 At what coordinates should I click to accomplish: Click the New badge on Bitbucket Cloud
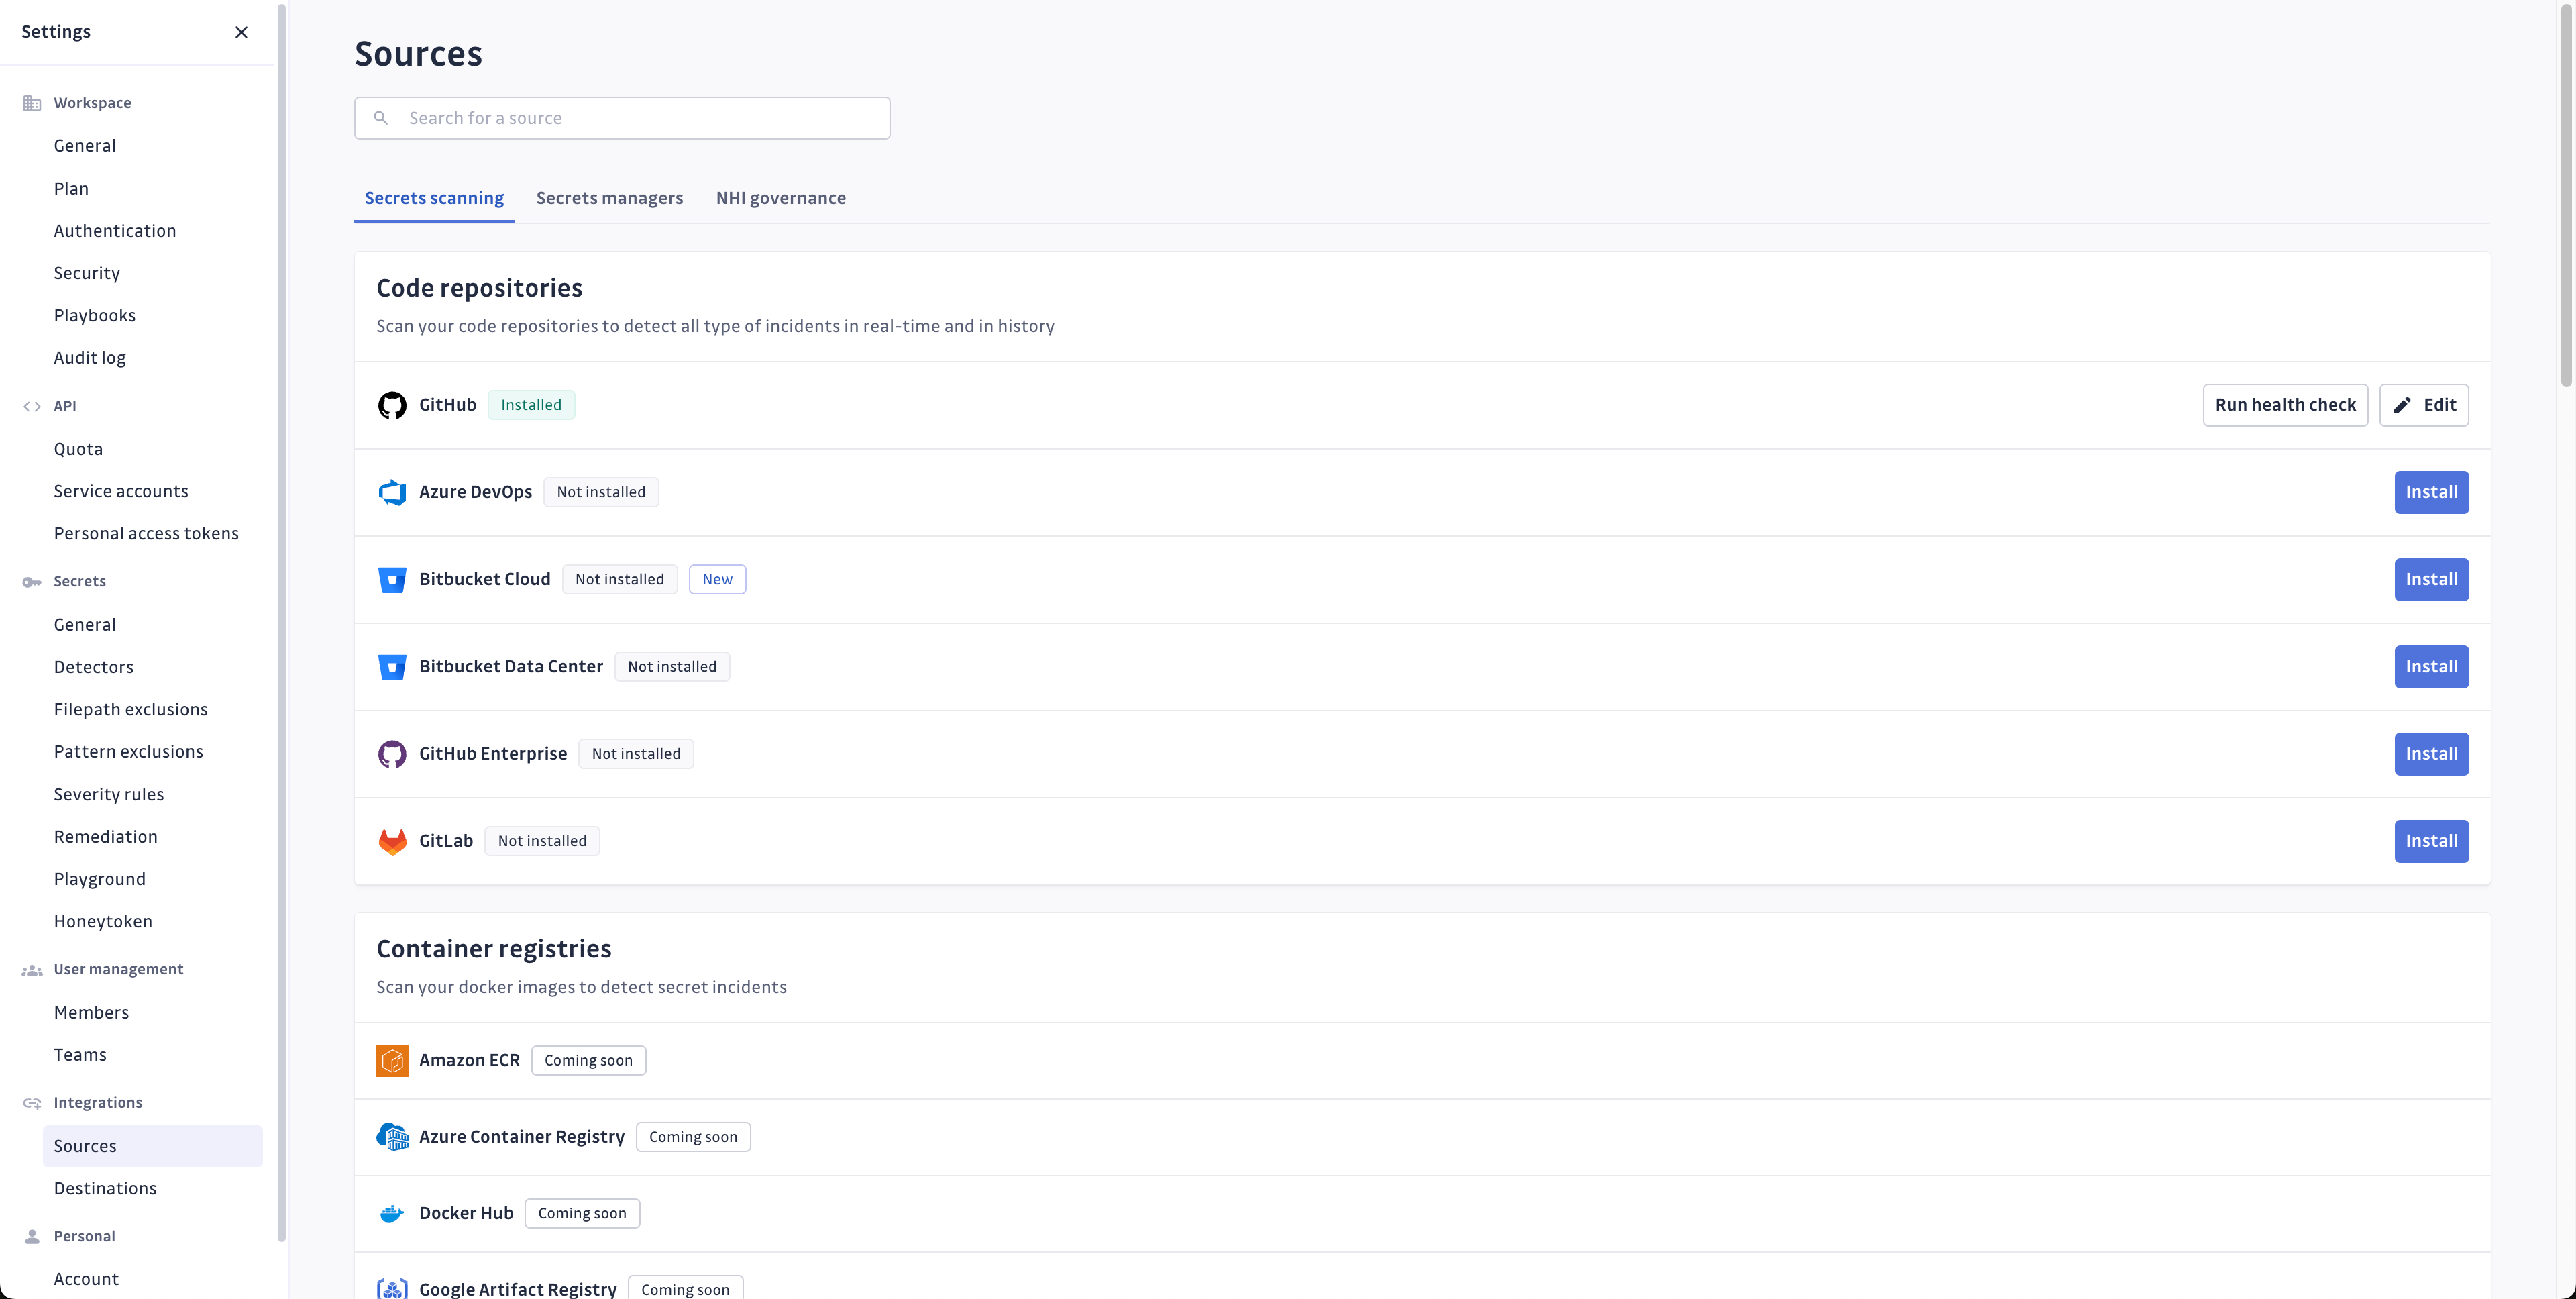pos(717,579)
